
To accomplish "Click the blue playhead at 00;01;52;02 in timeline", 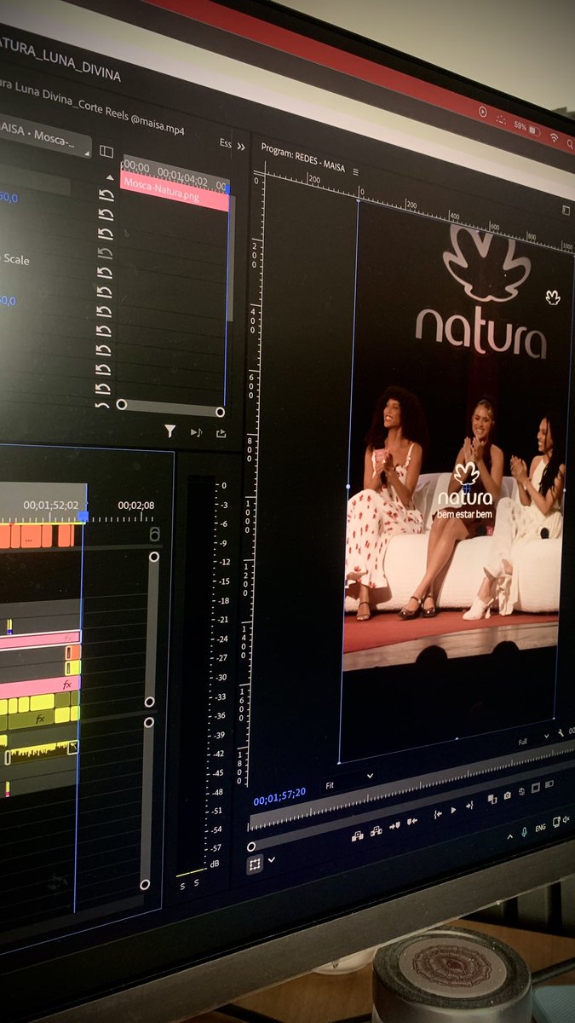I will (x=83, y=515).
